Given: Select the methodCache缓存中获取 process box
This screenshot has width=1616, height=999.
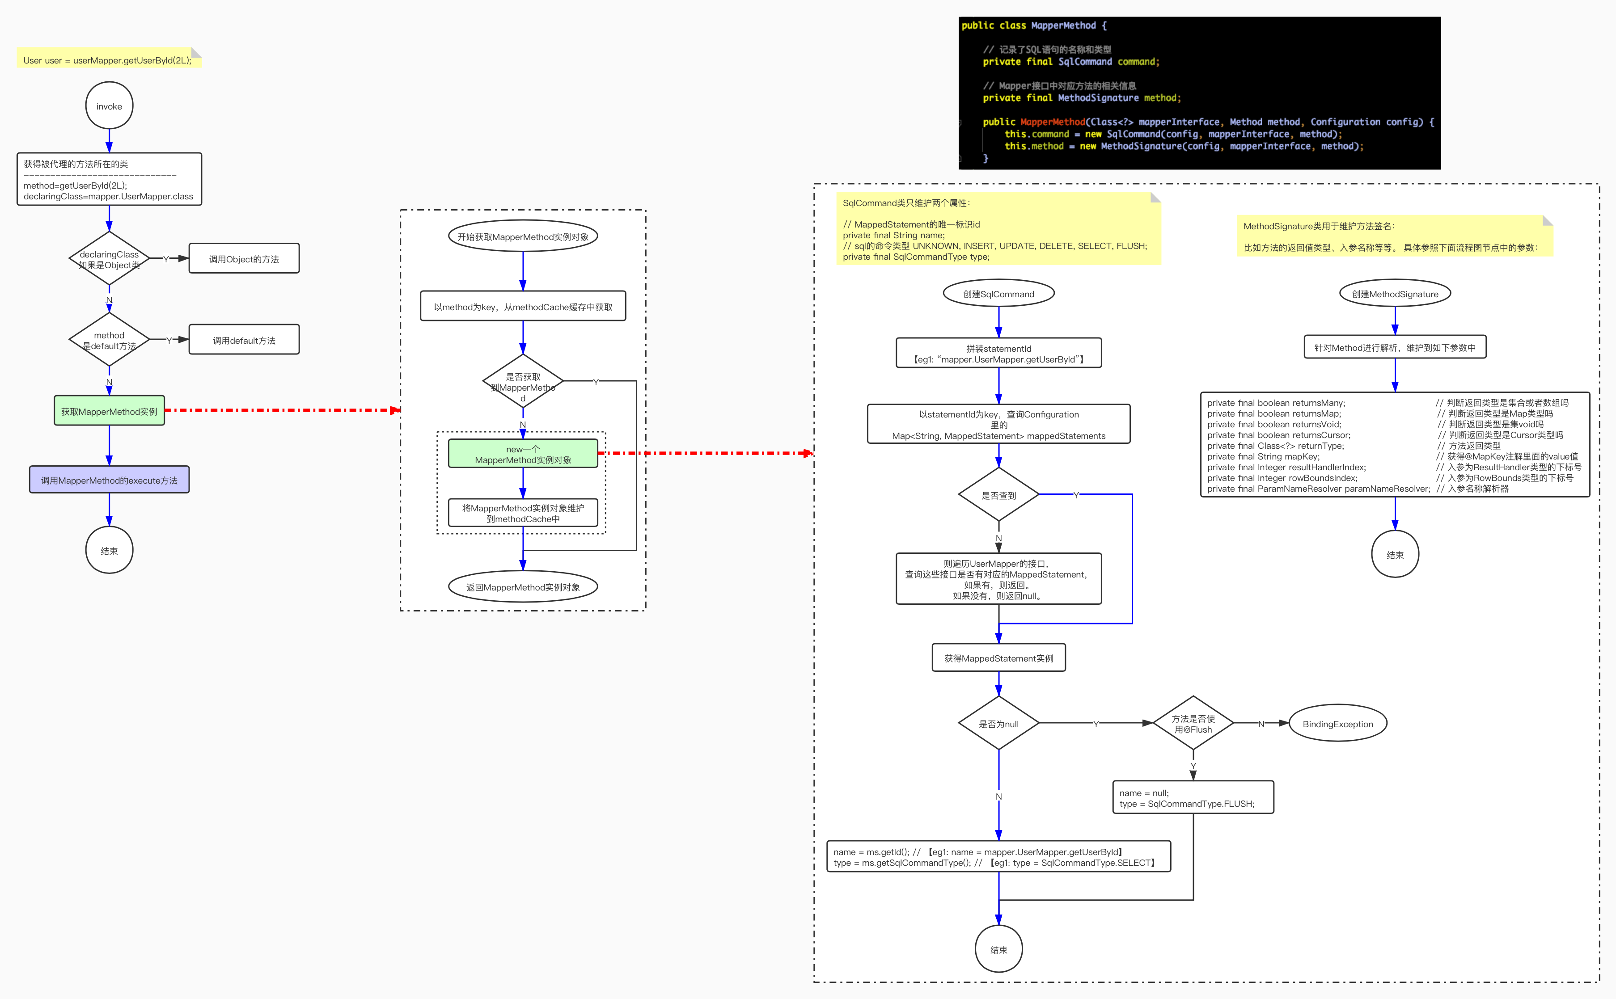Looking at the screenshot, I should pyautogui.click(x=523, y=307).
